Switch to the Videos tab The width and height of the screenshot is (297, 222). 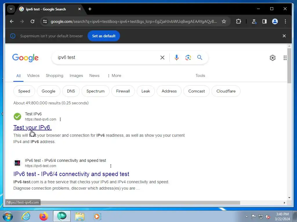coord(33,75)
